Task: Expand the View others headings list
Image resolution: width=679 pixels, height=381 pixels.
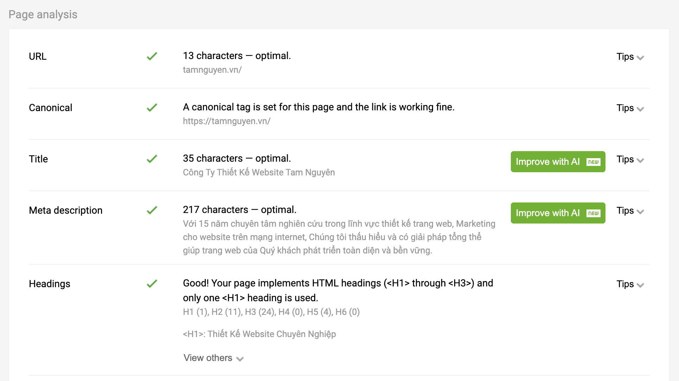Action: coord(213,358)
